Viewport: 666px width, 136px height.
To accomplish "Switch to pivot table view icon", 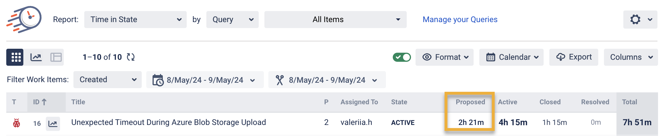I will tap(56, 57).
